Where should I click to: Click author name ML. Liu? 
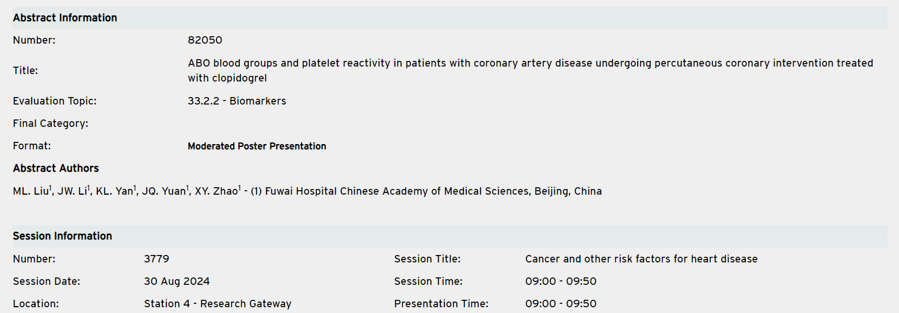[31, 192]
